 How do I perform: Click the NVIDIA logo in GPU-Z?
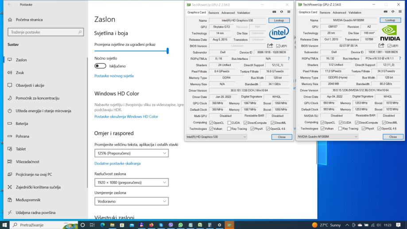[390, 33]
